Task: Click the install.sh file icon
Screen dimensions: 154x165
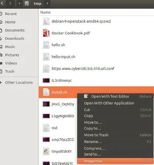Action: 46,92
